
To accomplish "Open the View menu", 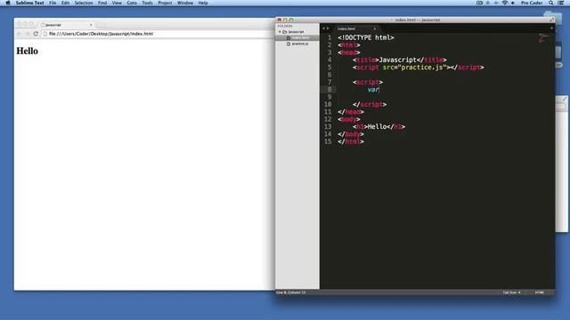I will click(117, 3).
